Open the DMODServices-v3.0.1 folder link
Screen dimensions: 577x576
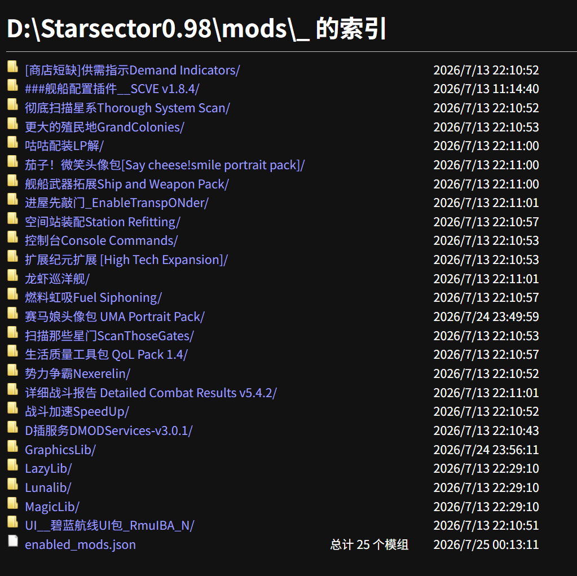[108, 431]
